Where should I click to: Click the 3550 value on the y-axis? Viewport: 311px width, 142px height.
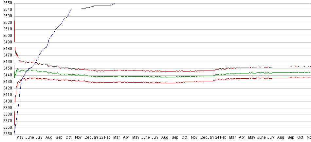pyautogui.click(x=6, y=3)
